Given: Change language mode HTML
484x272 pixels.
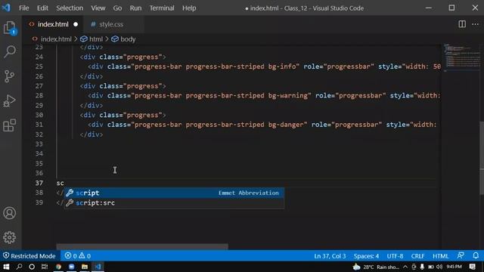Looking at the screenshot, I should point(440,256).
